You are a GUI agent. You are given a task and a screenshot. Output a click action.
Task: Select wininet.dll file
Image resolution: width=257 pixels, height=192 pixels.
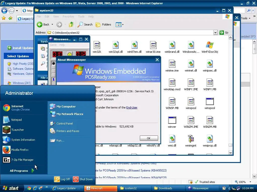(x=191, y=66)
